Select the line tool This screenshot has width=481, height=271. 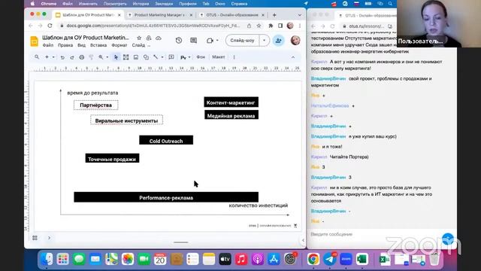pos(156,57)
